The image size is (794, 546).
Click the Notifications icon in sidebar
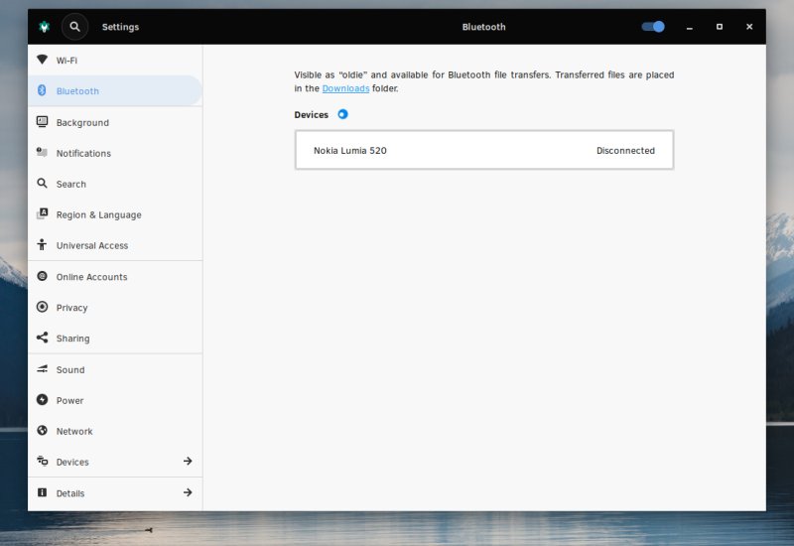(42, 153)
